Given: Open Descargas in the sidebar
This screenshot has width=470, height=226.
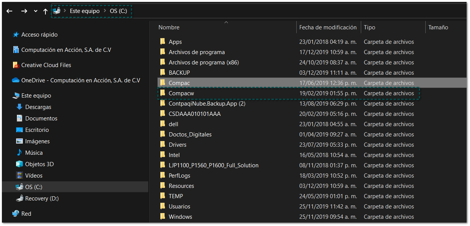Looking at the screenshot, I should [38, 107].
